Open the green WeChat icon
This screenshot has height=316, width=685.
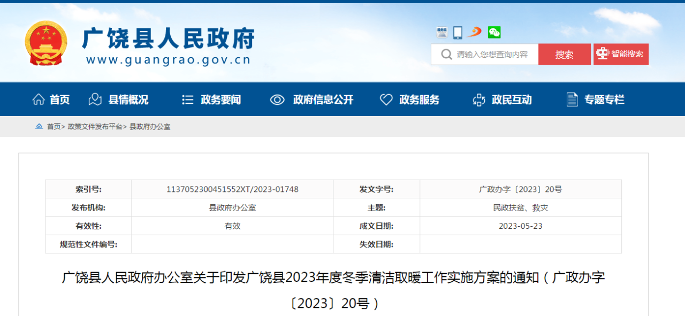point(494,33)
